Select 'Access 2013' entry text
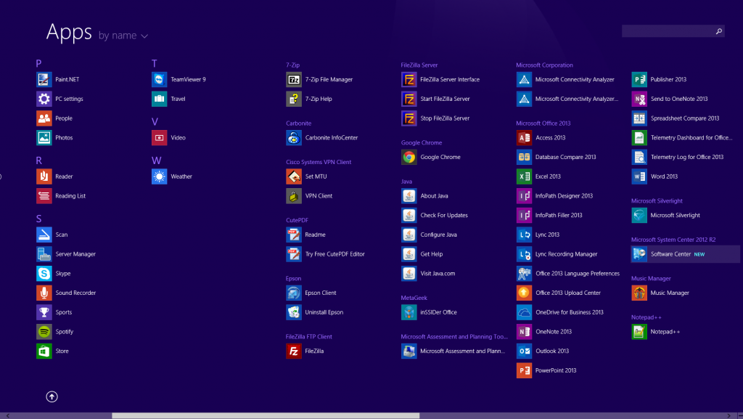The width and height of the screenshot is (743, 419). (x=550, y=138)
